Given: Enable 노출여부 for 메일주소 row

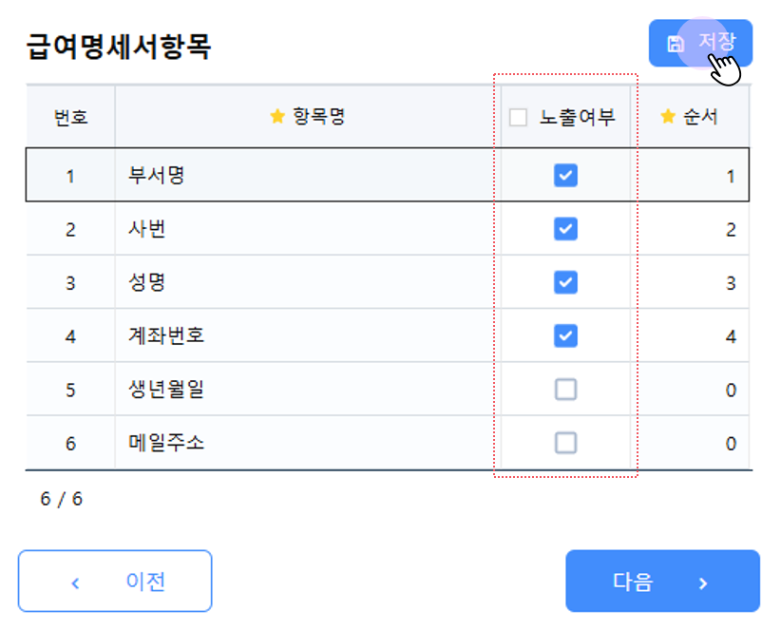Looking at the screenshot, I should 565,442.
